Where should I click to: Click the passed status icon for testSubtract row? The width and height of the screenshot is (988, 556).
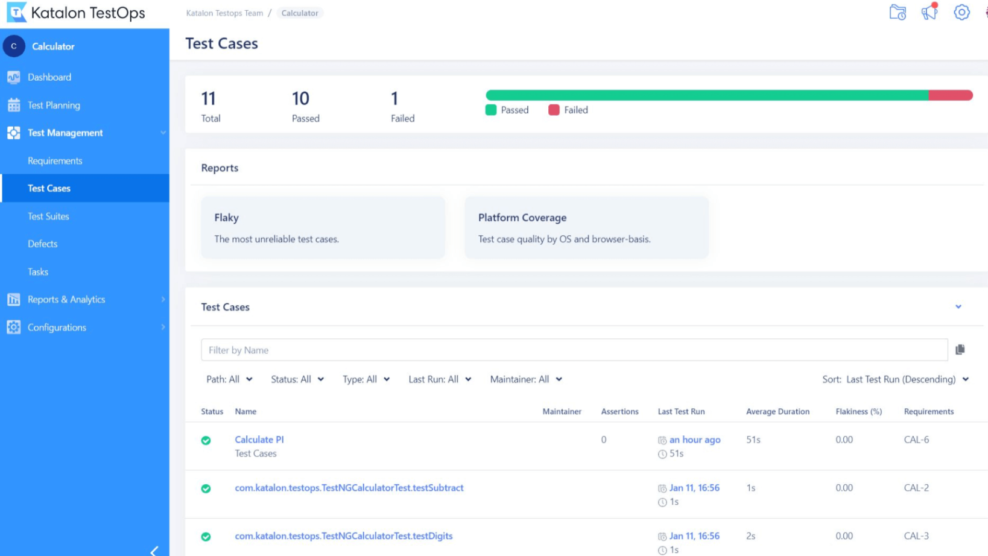tap(206, 488)
